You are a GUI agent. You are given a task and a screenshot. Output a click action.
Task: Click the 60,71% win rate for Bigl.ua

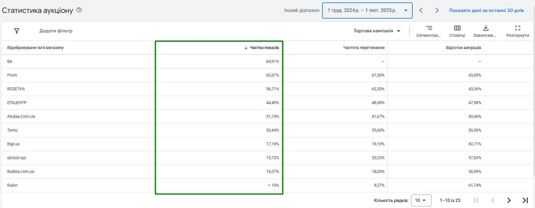[x=474, y=144]
